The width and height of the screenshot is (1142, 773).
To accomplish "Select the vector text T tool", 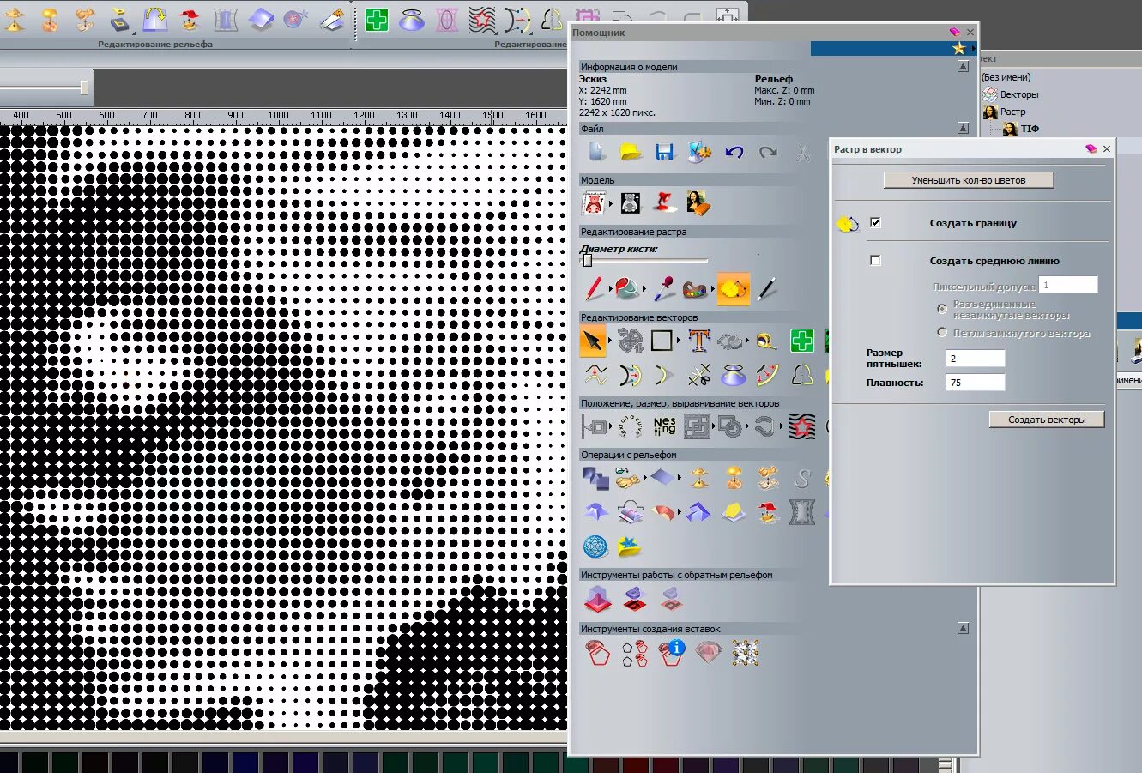I will coord(698,341).
